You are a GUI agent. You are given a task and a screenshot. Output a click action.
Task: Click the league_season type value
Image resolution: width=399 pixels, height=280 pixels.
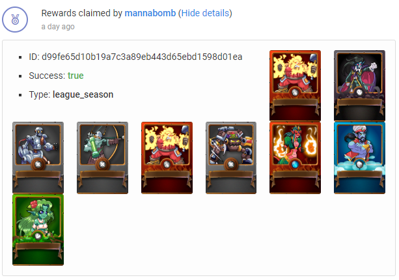[x=83, y=94]
